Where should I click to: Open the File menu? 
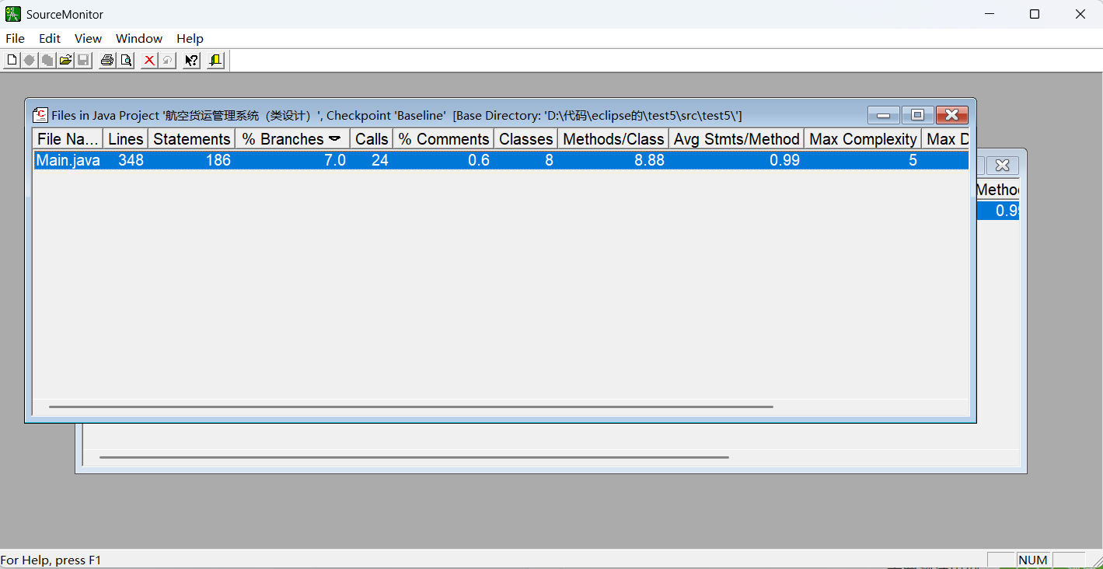pyautogui.click(x=15, y=38)
